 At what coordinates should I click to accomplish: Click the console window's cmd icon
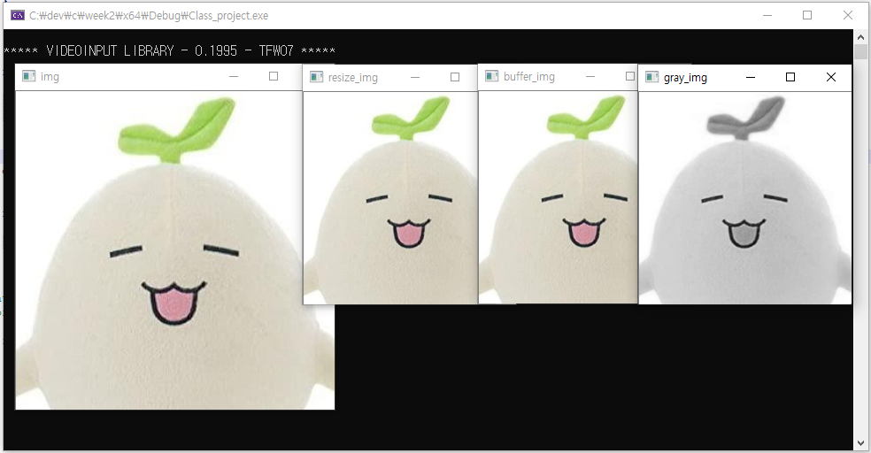coord(17,15)
